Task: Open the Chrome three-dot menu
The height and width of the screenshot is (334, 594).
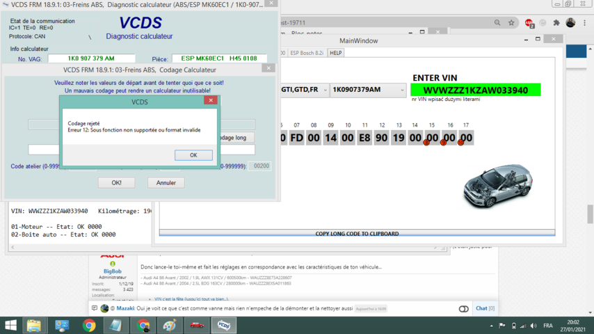Action: 584,23
